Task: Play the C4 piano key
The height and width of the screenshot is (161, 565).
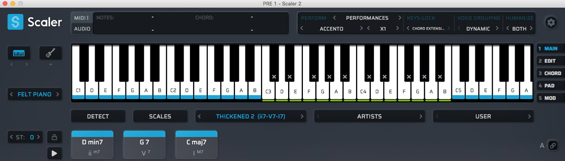Action: click(x=363, y=91)
